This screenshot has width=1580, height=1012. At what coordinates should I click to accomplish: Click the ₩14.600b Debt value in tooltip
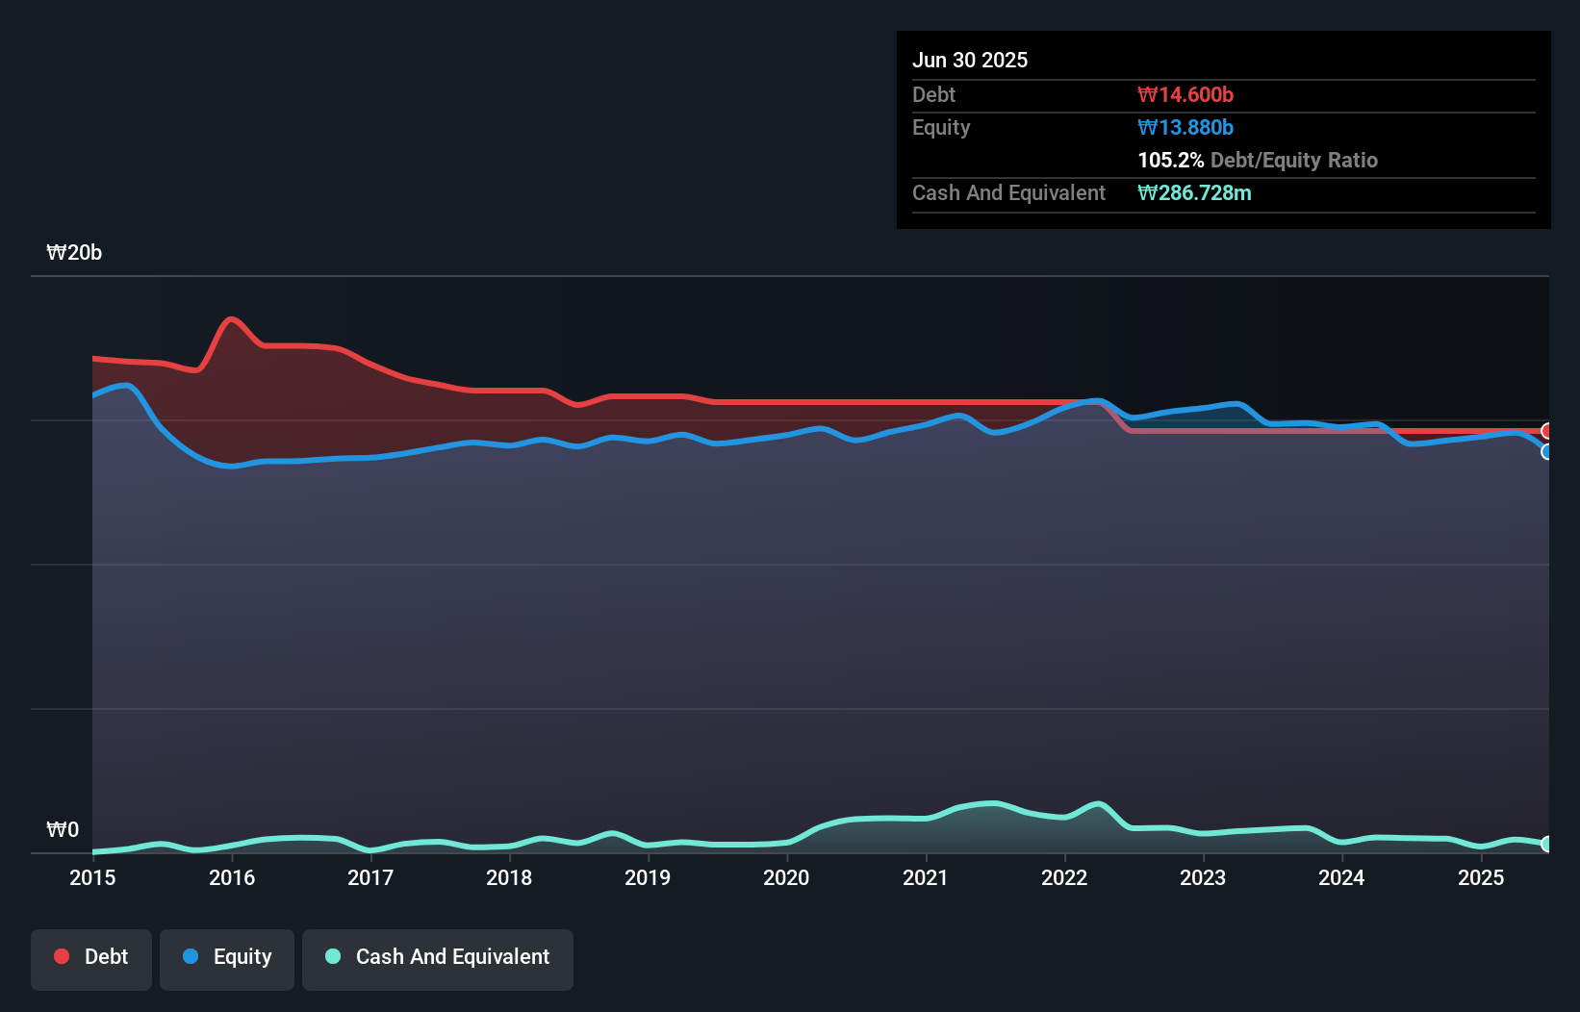[x=1185, y=94]
